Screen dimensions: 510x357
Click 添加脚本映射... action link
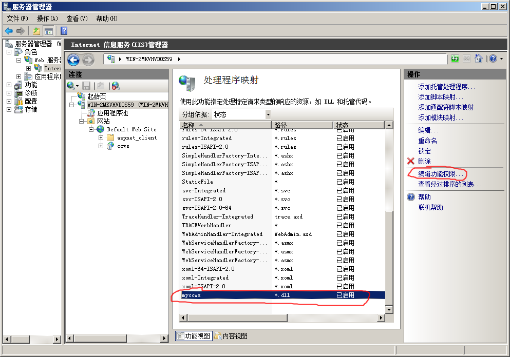[440, 97]
